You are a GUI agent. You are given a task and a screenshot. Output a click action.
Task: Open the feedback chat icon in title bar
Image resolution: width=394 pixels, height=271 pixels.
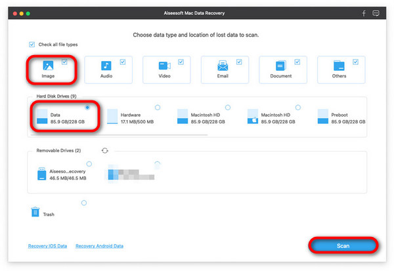point(376,13)
